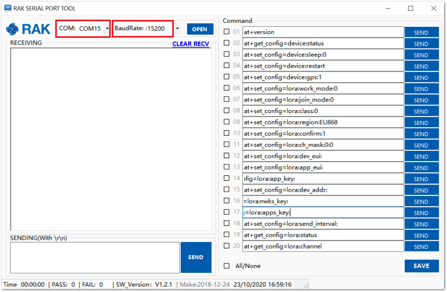Click the at+set_config=device:sleep:0 field
Viewport: 447px width, 292px height.
(323, 55)
